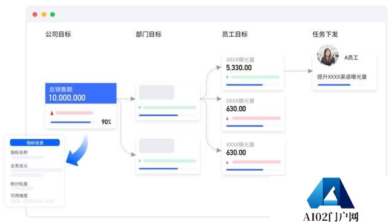Click the 提升XXXX渠道曝光量 task text
The image size is (392, 222).
coord(342,77)
